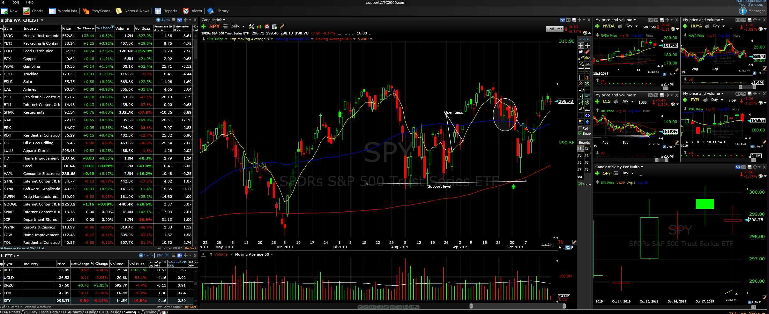Expand the b ETFs watchlist dropdown
This screenshot has width=769, height=314.
(x=18, y=256)
